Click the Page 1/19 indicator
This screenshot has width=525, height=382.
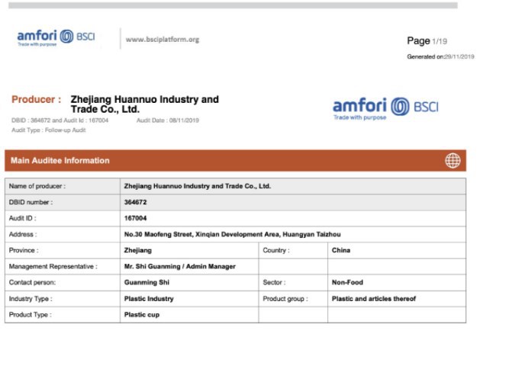[x=427, y=41]
